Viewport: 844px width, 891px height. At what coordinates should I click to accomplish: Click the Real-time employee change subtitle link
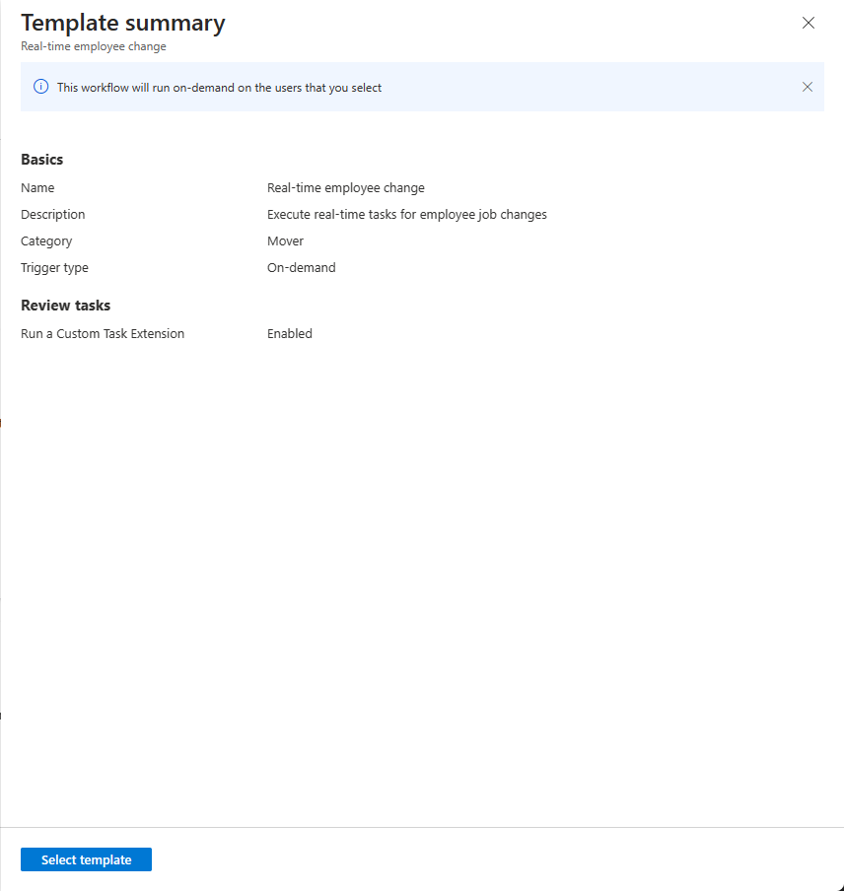point(93,46)
